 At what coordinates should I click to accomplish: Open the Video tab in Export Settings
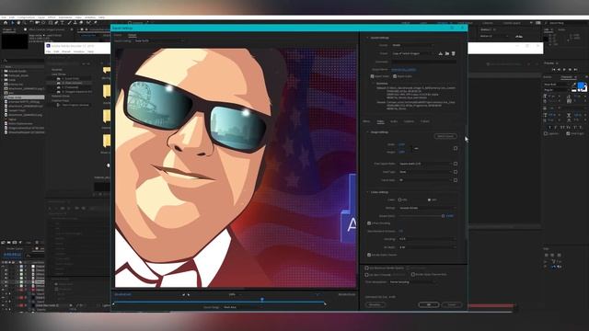pos(380,121)
